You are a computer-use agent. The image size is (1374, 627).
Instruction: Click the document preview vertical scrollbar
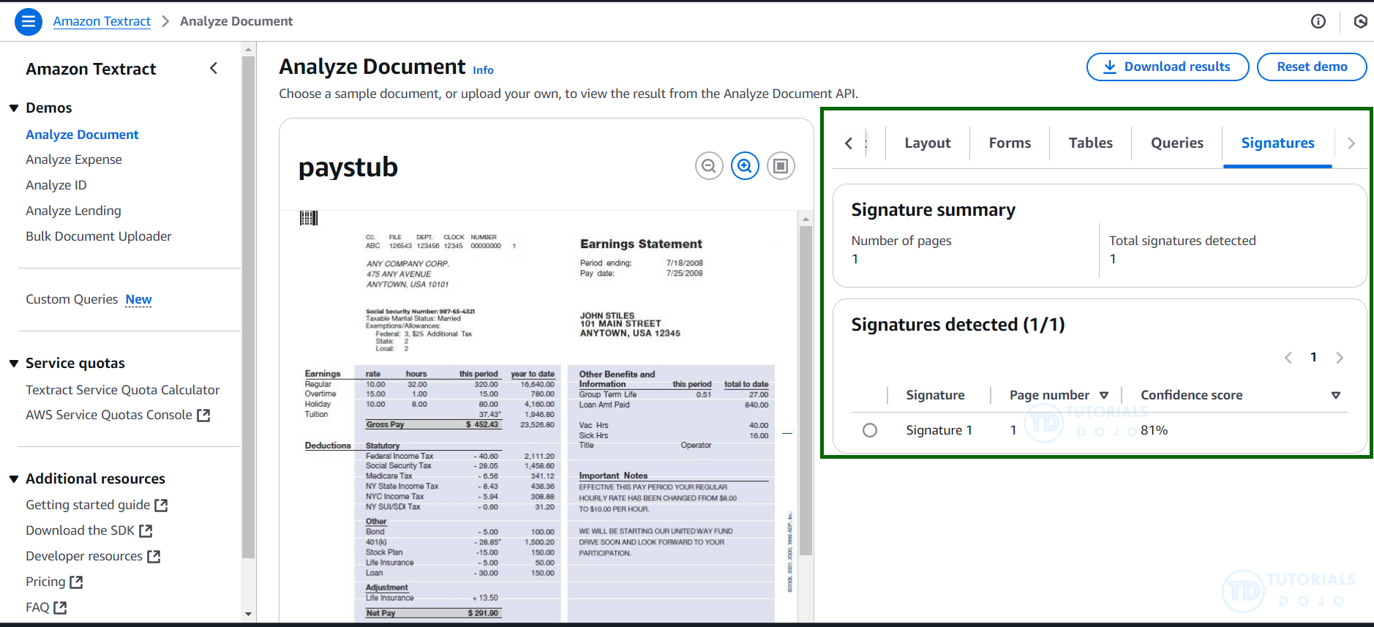[806, 388]
